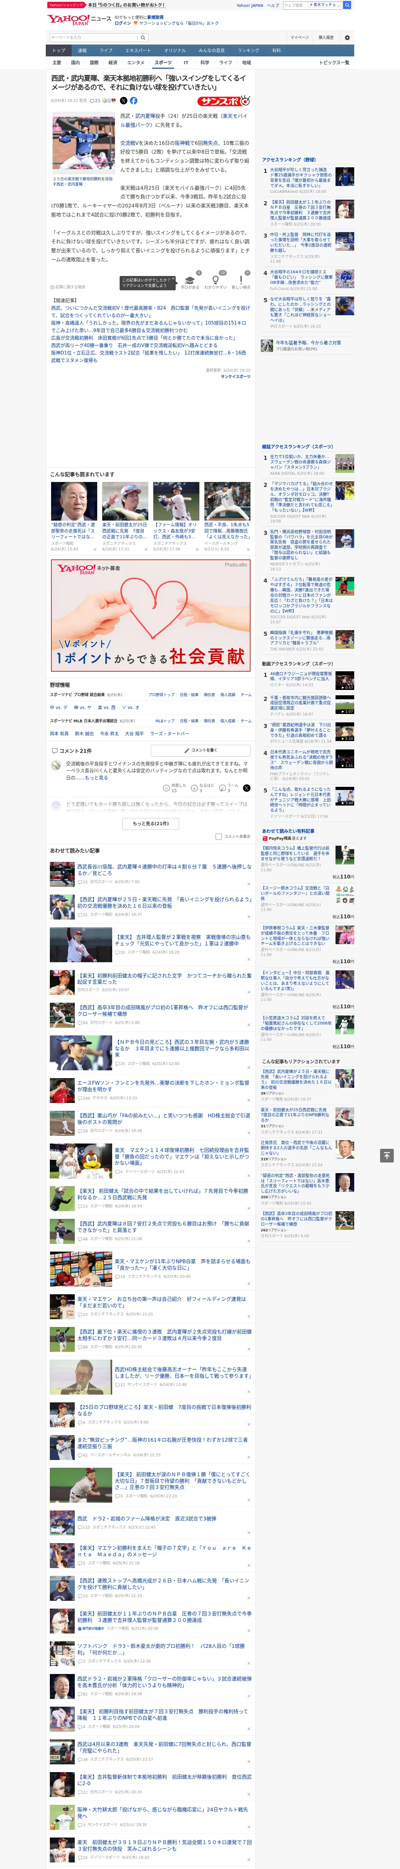Screen dimensions: 400x1869
Task: Click the 記事に関する報告 report link
Action: click(68, 287)
